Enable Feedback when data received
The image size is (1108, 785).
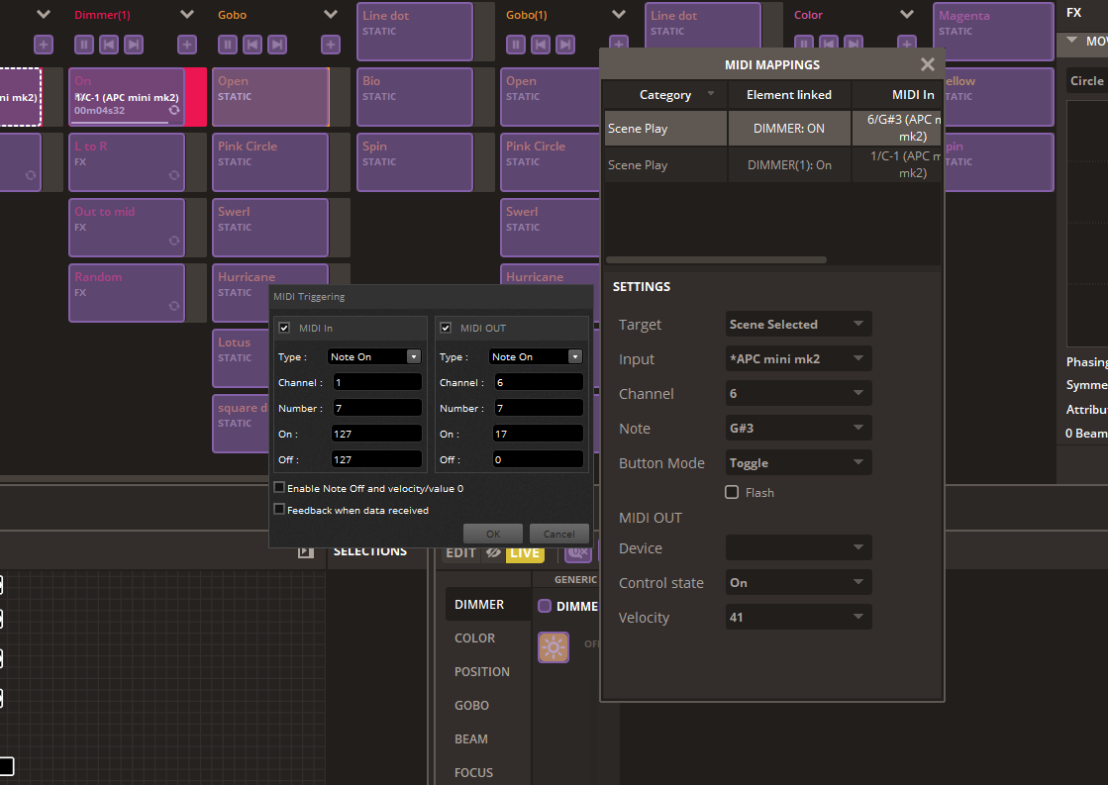coord(279,509)
